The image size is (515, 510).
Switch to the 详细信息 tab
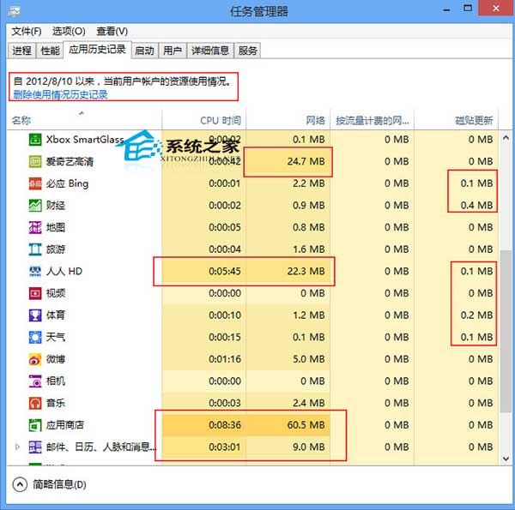coord(210,51)
